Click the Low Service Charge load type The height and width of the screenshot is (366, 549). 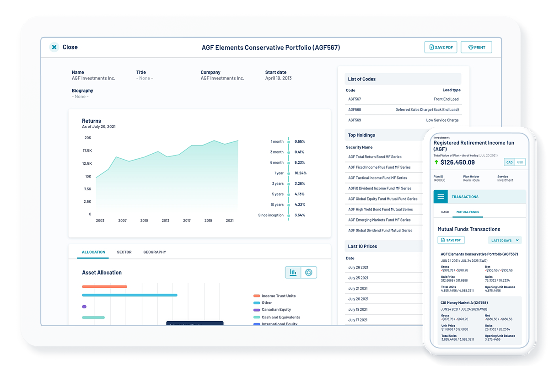point(442,120)
